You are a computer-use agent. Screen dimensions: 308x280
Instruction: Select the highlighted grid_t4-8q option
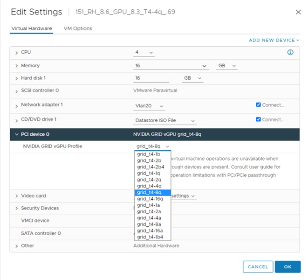(x=153, y=192)
